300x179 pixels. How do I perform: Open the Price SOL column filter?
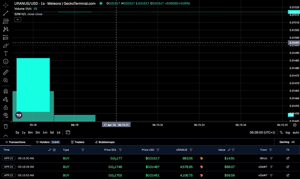point(120,150)
